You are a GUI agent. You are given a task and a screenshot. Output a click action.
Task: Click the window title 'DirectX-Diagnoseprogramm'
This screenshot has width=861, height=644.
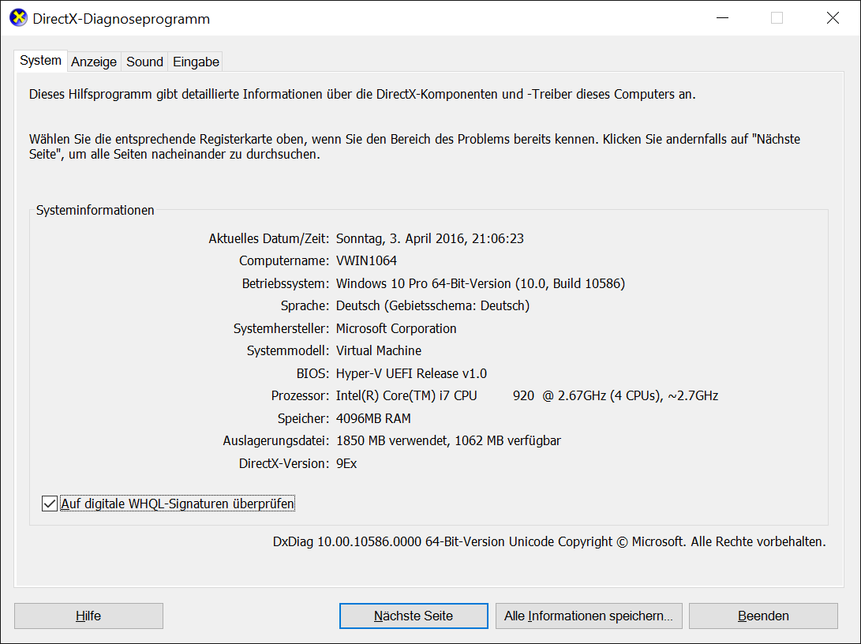(122, 19)
